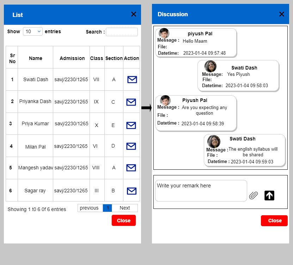The width and height of the screenshot is (293, 265).
Task: Open message envelope for Sagar ray row
Action: [132, 191]
